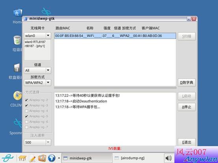The height and width of the screenshot is (163, 218).
Task: Close the minidwep-gtk window
Action: tap(194, 19)
